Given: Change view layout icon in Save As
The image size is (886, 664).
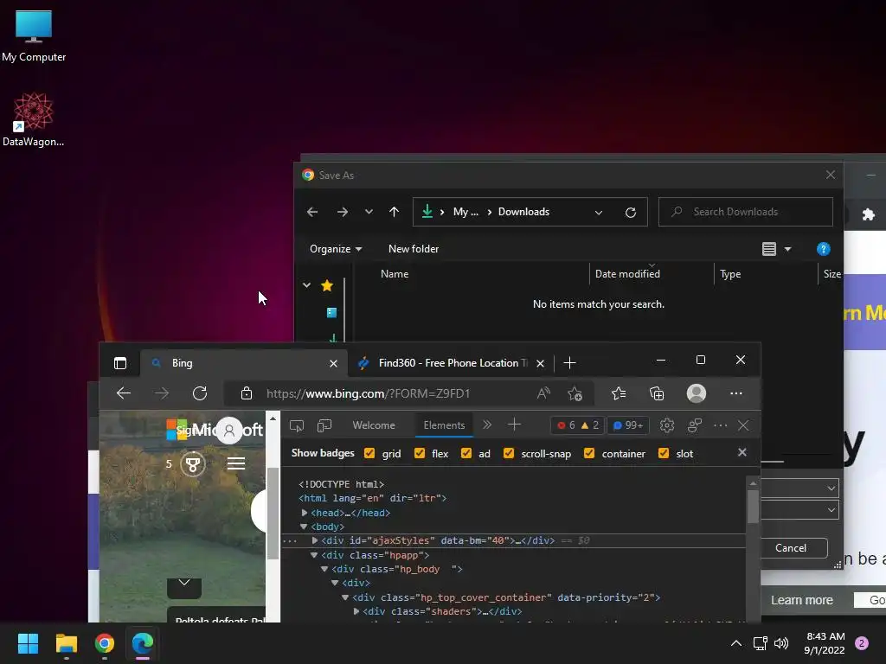Looking at the screenshot, I should point(769,249).
